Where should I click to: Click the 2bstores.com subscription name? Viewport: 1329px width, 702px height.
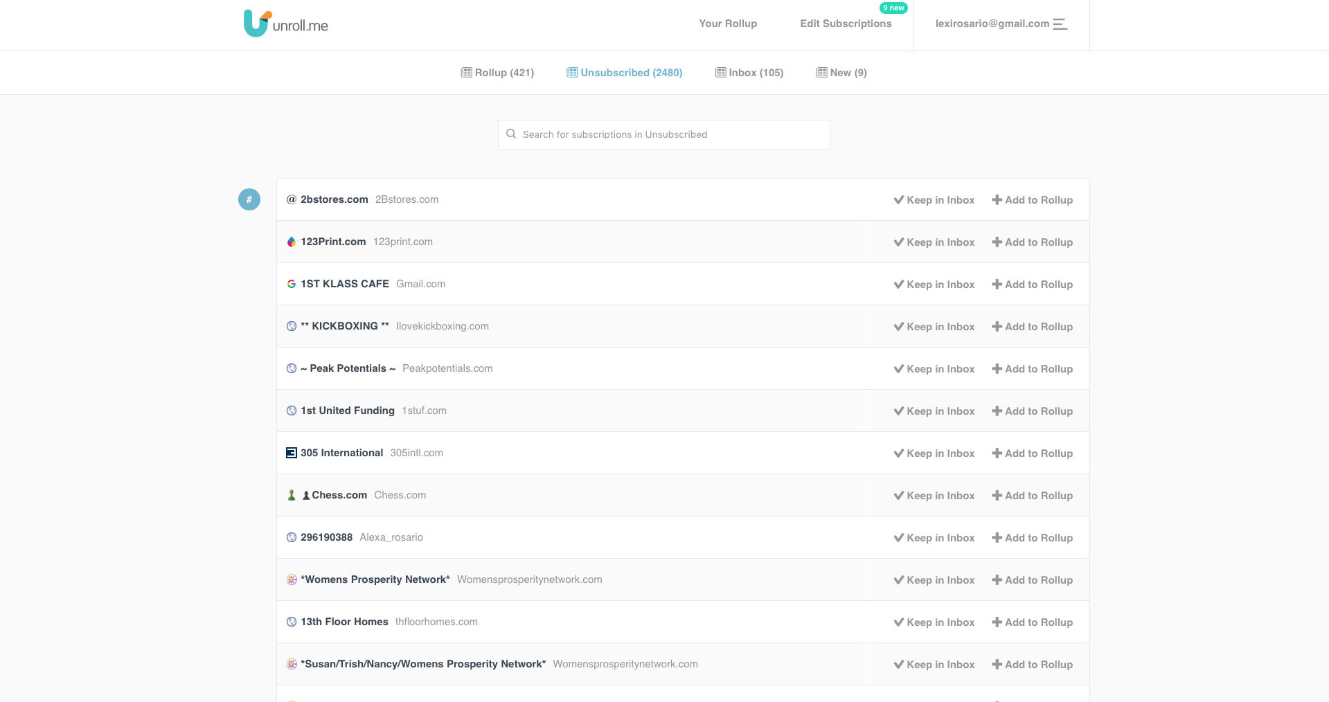point(335,199)
